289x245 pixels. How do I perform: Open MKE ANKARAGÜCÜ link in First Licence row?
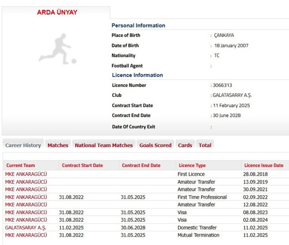click(x=26, y=174)
